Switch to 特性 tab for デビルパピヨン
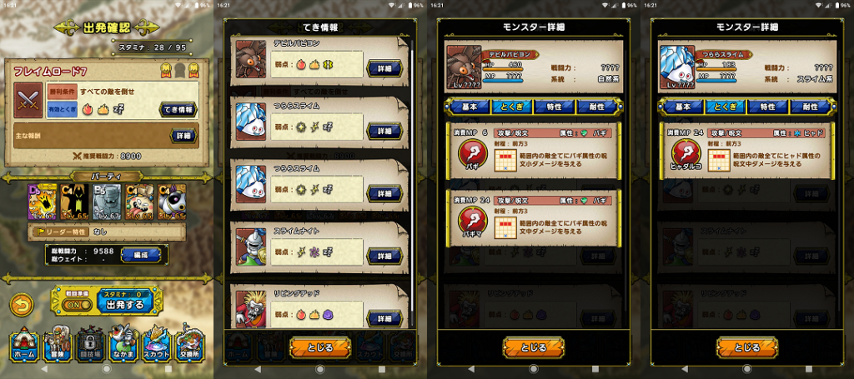This screenshot has height=379, width=854. pyautogui.click(x=554, y=107)
